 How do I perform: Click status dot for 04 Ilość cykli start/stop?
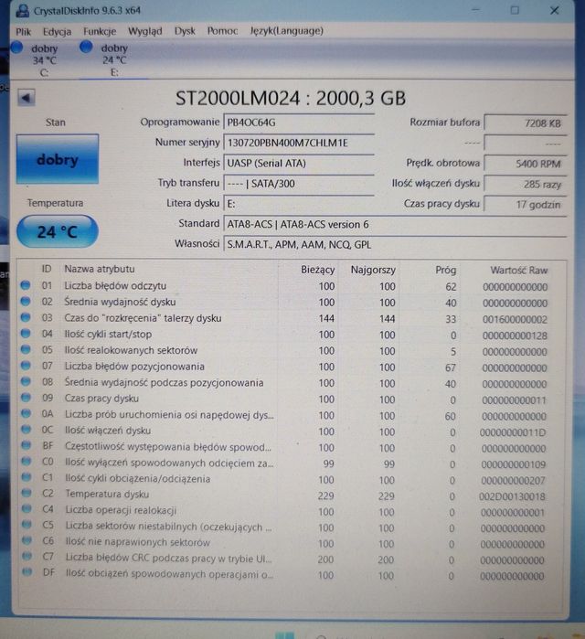pos(26,334)
